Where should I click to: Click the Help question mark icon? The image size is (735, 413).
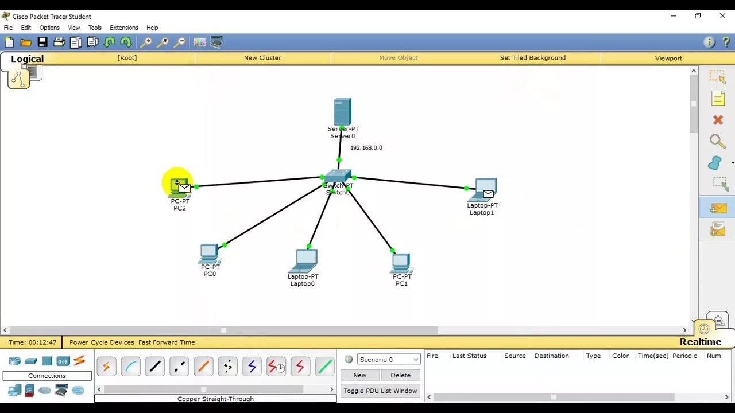726,42
